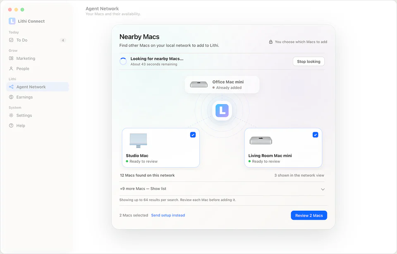Click the lock icon beside privacy note
397x254 pixels.
point(270,42)
